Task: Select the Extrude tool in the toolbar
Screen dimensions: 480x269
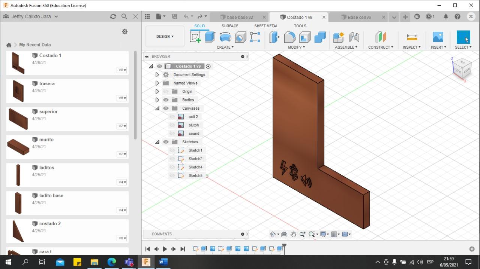Action: pos(210,37)
